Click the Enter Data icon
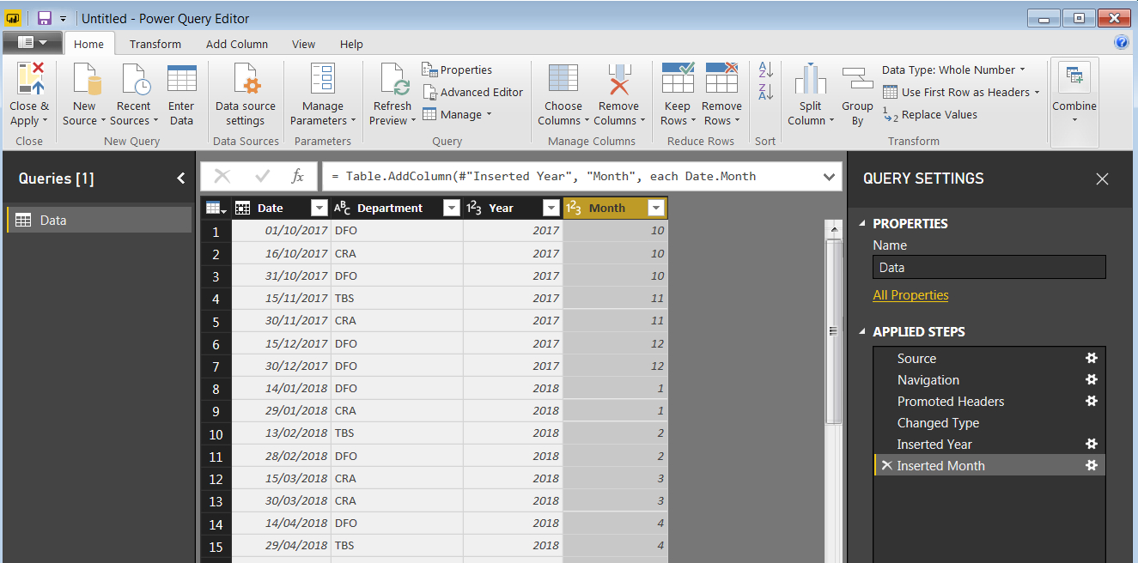 click(181, 79)
